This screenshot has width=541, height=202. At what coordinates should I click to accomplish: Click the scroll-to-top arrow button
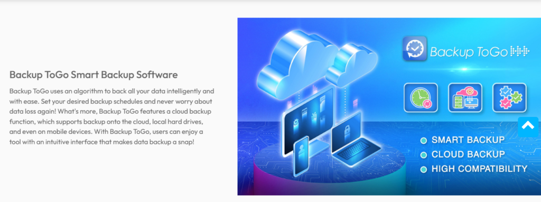pos(528,127)
